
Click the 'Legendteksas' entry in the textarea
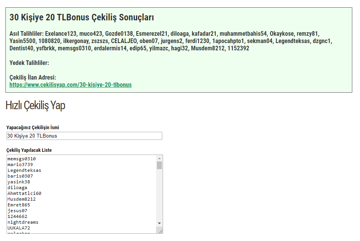tap(24, 170)
